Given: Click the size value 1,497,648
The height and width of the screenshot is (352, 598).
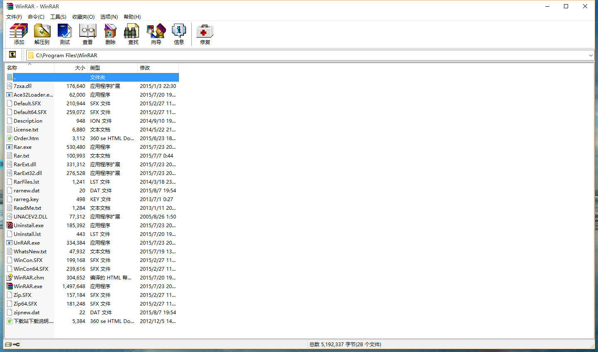Looking at the screenshot, I should click(x=74, y=286).
